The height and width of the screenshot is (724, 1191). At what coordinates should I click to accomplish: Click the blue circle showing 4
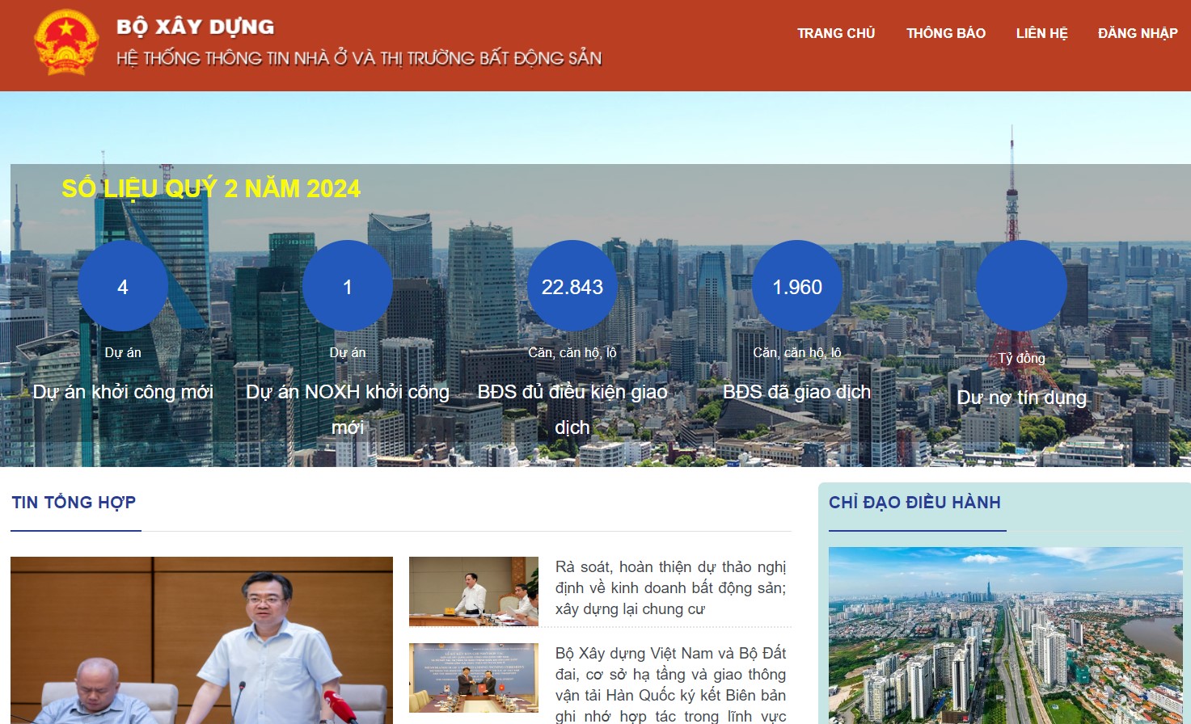[123, 286]
